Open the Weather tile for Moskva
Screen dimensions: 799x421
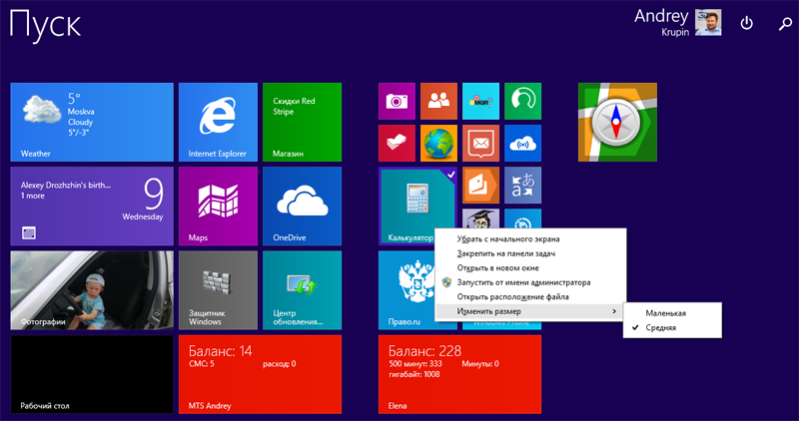pos(92,122)
